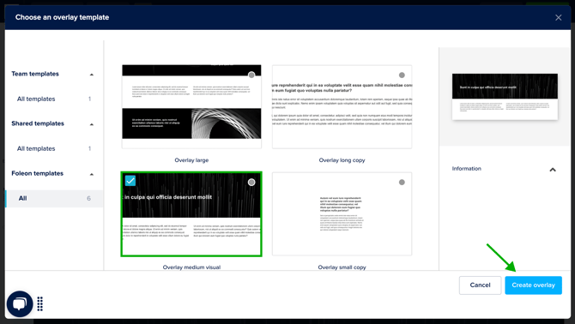Select the Overlay large radio circle
Viewport: 575px width, 324px height.
pyautogui.click(x=251, y=75)
